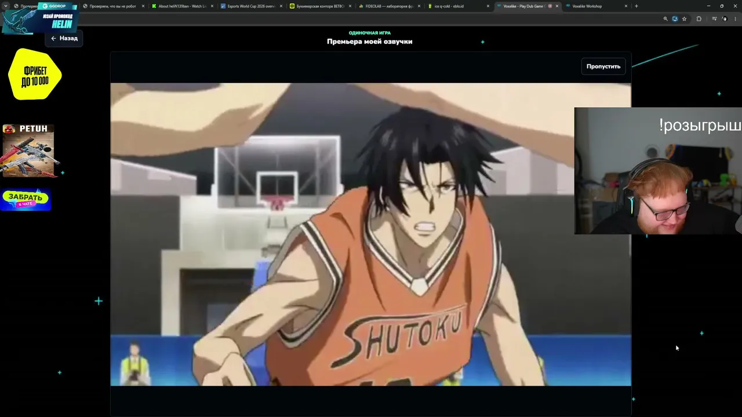742x417 pixels.
Task: Close the 'FIDEOLAB — лаборатория' tab
Action: tap(419, 6)
